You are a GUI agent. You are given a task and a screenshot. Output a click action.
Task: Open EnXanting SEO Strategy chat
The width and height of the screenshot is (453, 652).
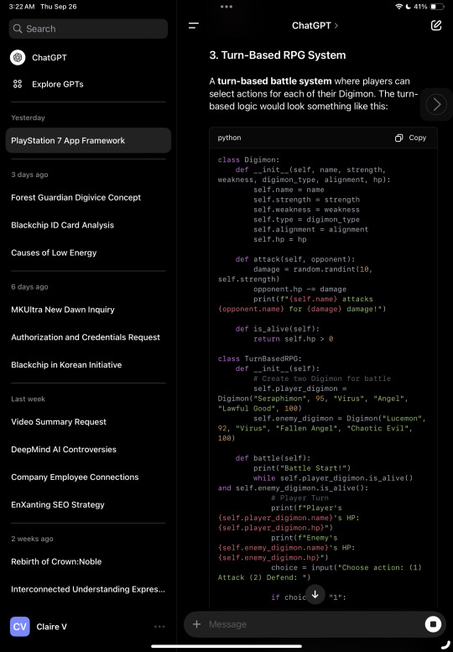pyautogui.click(x=58, y=505)
